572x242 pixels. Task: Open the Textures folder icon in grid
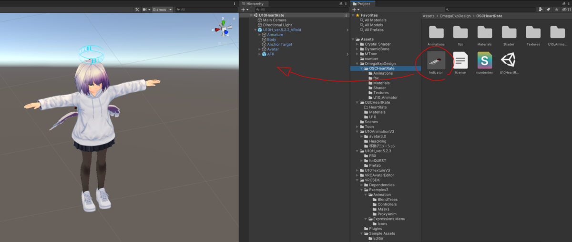pyautogui.click(x=533, y=32)
